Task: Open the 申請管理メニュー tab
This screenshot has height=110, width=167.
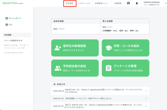Action: point(102,3)
